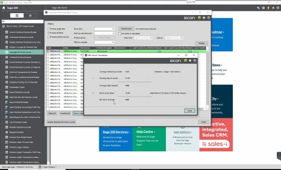Click help icon in Calculate Minimum Stock Levels toolbar

click(x=208, y=18)
